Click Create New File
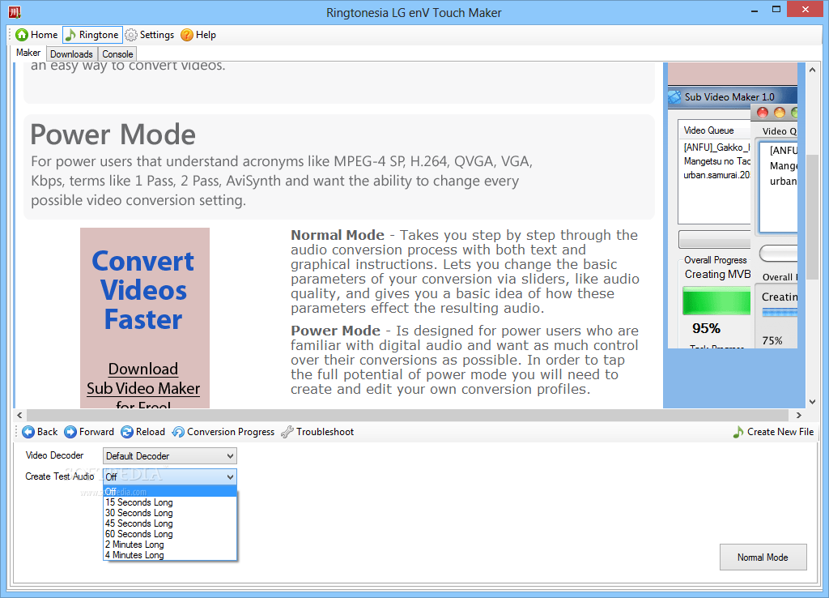Viewport: 829px width, 598px height. (x=773, y=432)
